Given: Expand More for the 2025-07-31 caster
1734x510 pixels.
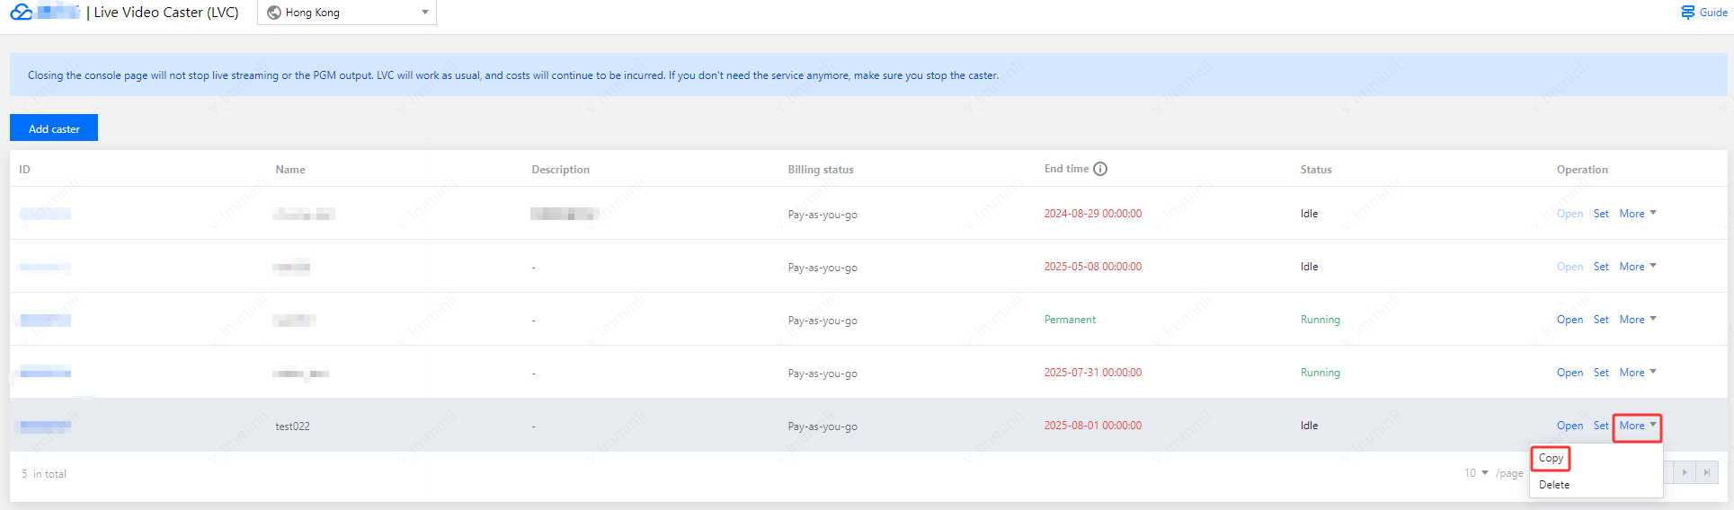Looking at the screenshot, I should 1637,373.
